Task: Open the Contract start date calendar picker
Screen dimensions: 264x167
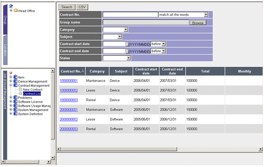Action: 127,44
